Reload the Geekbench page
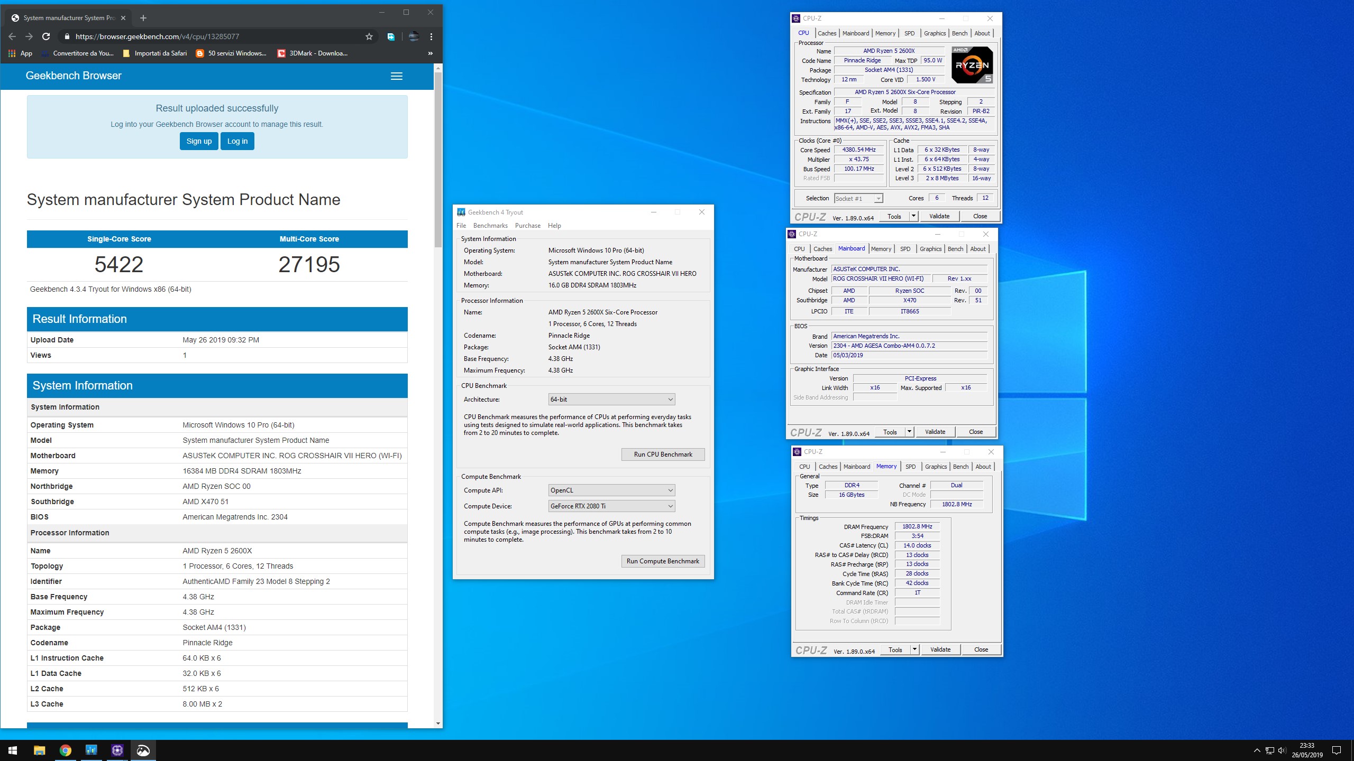Viewport: 1354px width, 761px height. [46, 36]
